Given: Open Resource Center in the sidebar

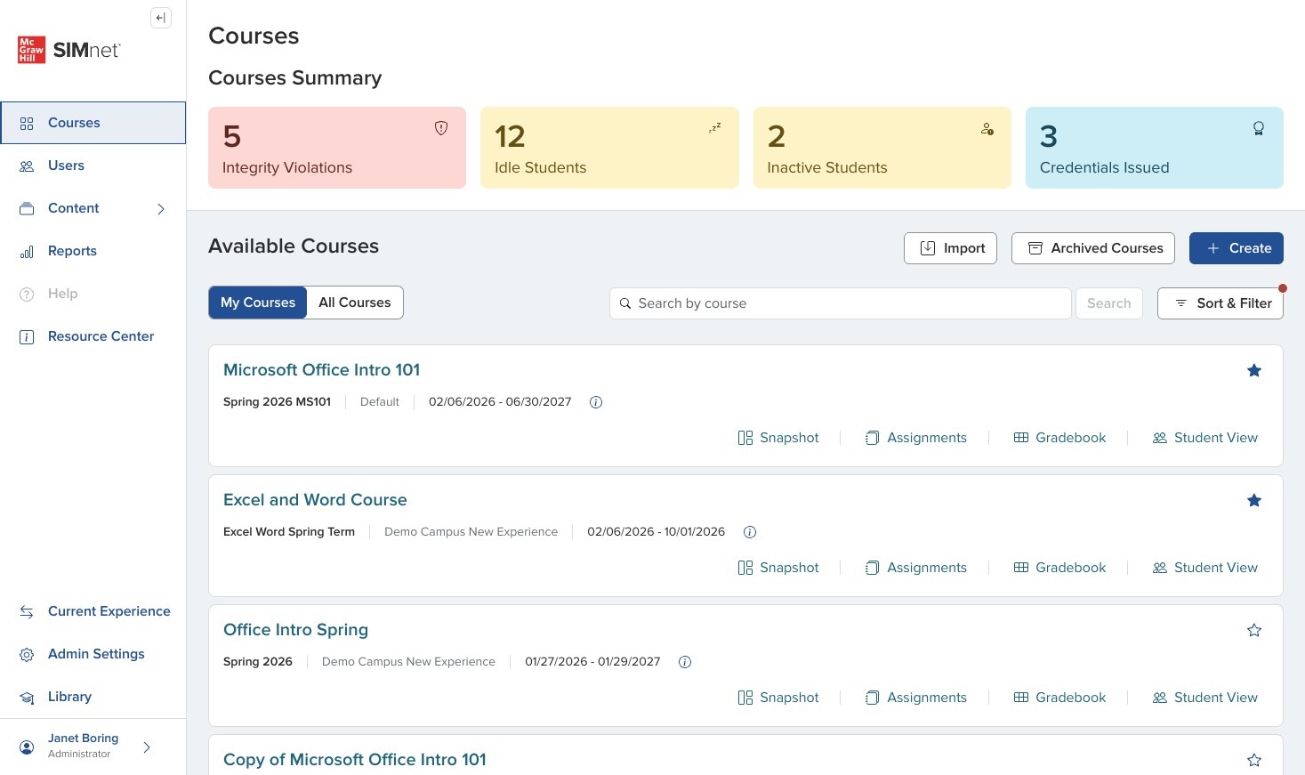Looking at the screenshot, I should click(93, 336).
